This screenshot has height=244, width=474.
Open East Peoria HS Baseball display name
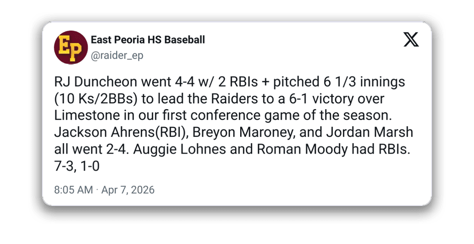[148, 40]
